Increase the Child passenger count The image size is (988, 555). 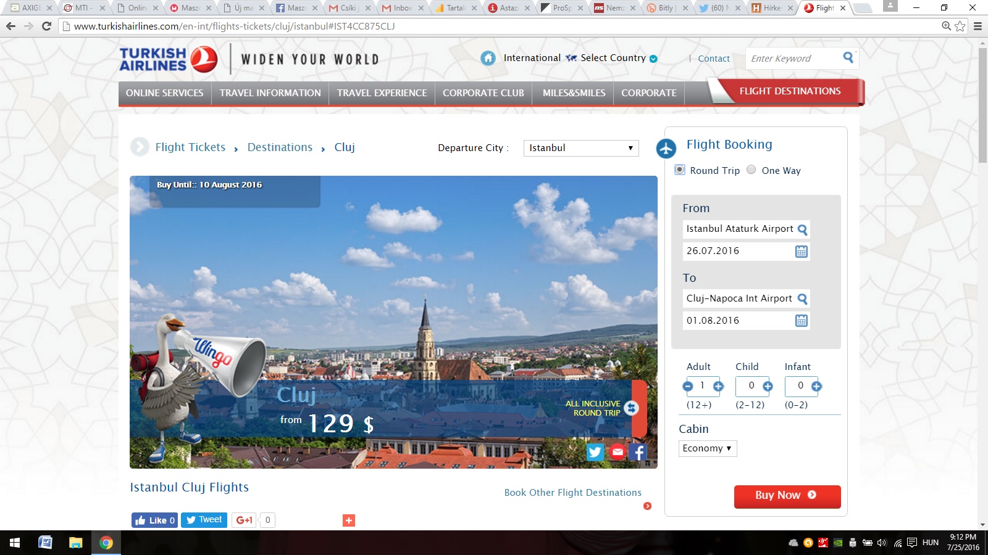point(768,387)
